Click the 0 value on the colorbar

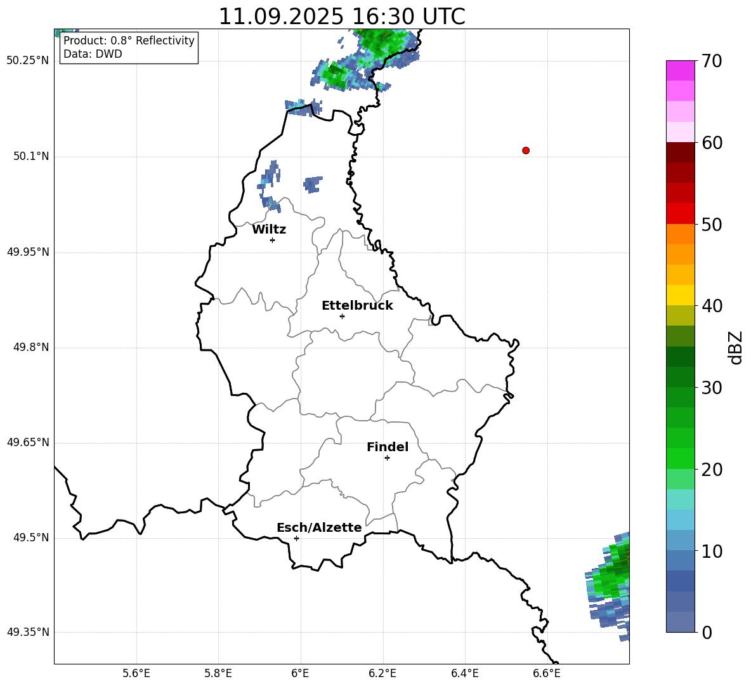point(707,632)
